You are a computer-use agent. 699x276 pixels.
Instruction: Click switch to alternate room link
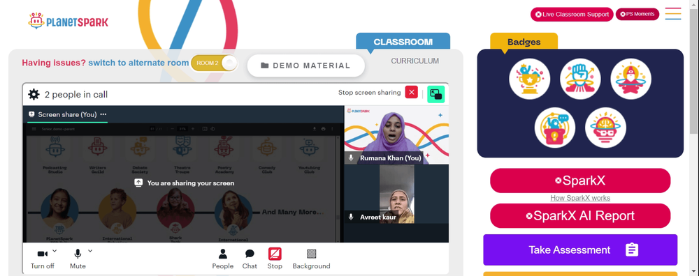[138, 63]
